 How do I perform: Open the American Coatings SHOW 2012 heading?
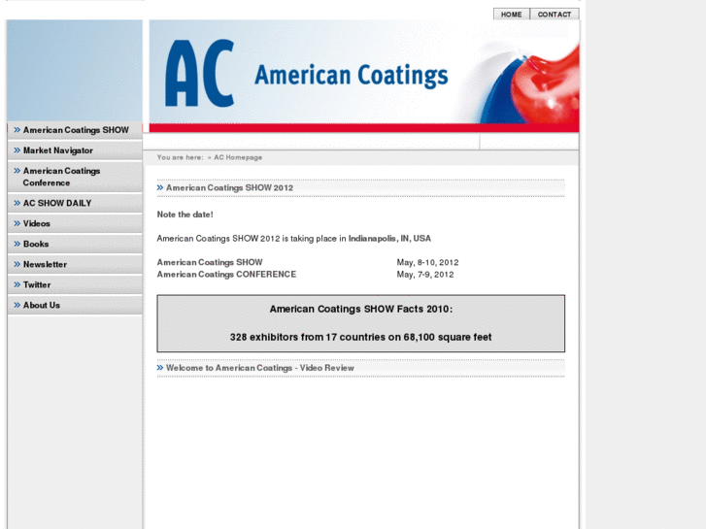tap(229, 187)
